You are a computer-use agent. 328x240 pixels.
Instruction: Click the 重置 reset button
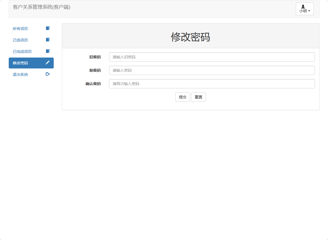point(198,97)
